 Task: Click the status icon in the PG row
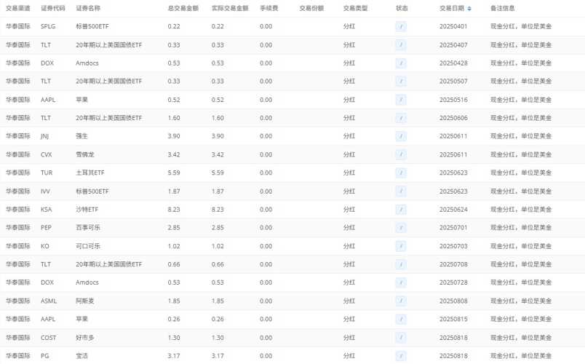tap(401, 356)
